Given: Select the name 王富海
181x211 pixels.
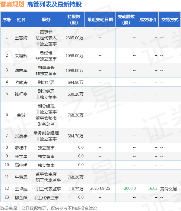Looking at the screenshot, I should click(21, 38).
